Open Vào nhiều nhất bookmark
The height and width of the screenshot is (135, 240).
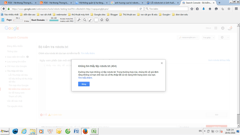9,15
